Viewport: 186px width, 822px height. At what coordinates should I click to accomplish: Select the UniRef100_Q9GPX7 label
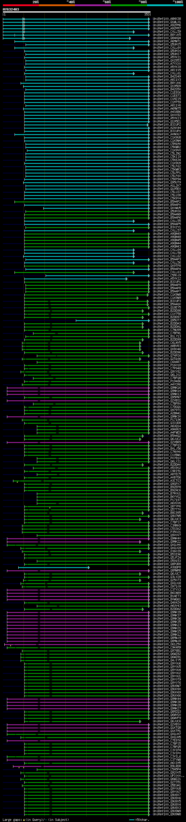click(167, 484)
